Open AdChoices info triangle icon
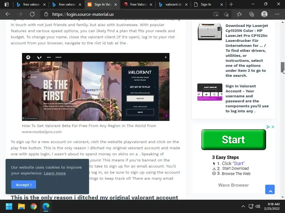This screenshot has width=285, height=213. click(268, 127)
